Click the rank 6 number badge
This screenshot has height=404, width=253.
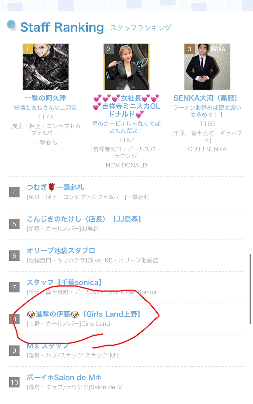[x=14, y=256]
